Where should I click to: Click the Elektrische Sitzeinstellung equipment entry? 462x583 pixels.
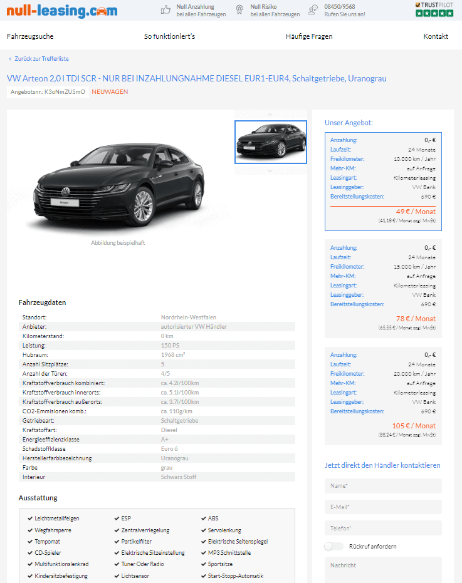pos(153,553)
